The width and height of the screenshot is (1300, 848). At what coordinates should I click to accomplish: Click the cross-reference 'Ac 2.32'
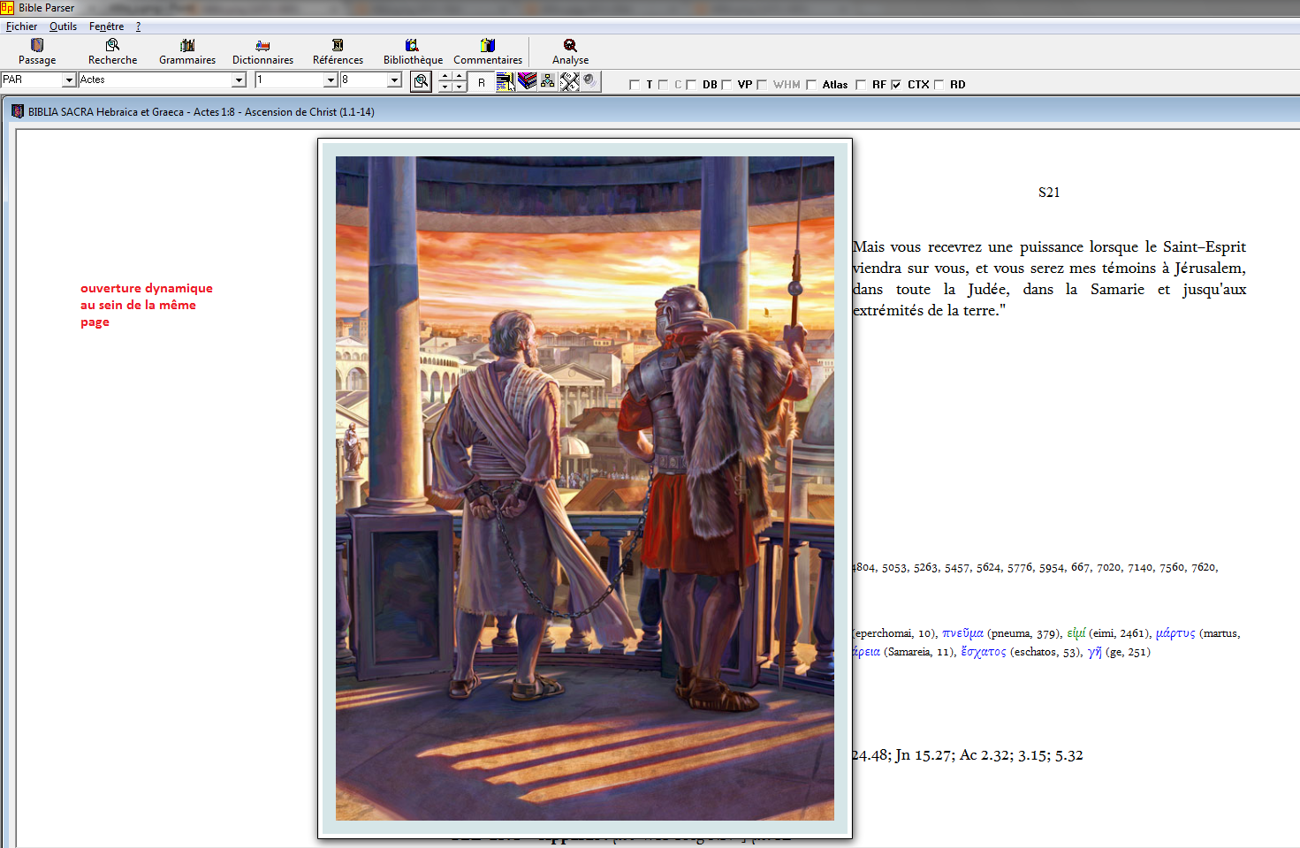pyautogui.click(x=985, y=755)
